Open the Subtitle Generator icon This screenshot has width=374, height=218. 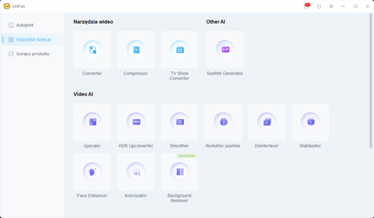pos(225,50)
